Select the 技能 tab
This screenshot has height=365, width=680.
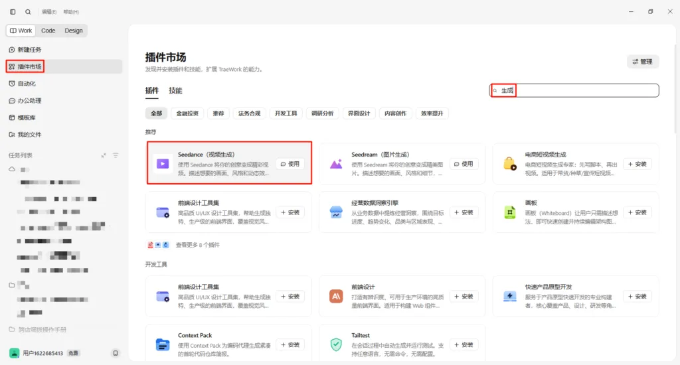click(175, 90)
